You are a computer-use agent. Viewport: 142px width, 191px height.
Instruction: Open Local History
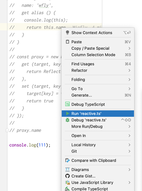(x=98, y=145)
